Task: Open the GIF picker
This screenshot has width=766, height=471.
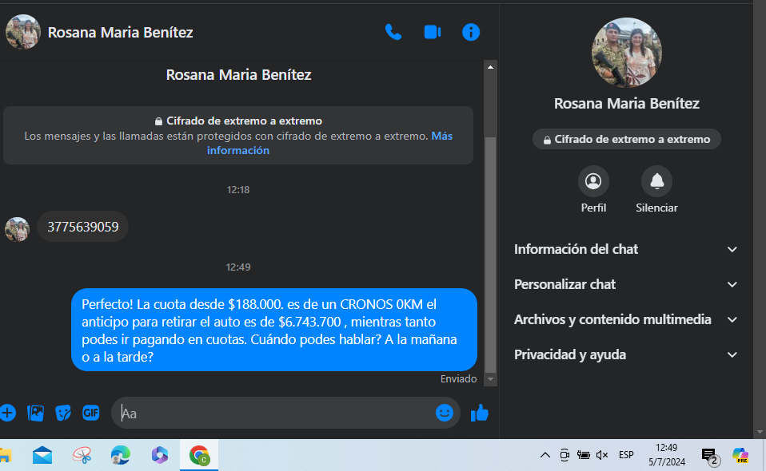Action: pyautogui.click(x=91, y=413)
